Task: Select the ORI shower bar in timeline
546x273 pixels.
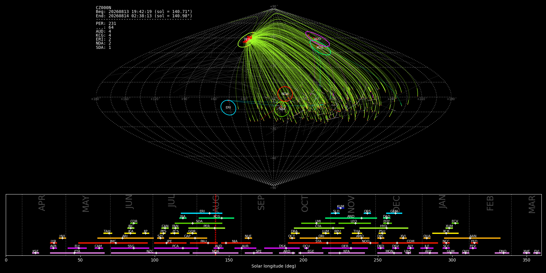Action: 320,238
